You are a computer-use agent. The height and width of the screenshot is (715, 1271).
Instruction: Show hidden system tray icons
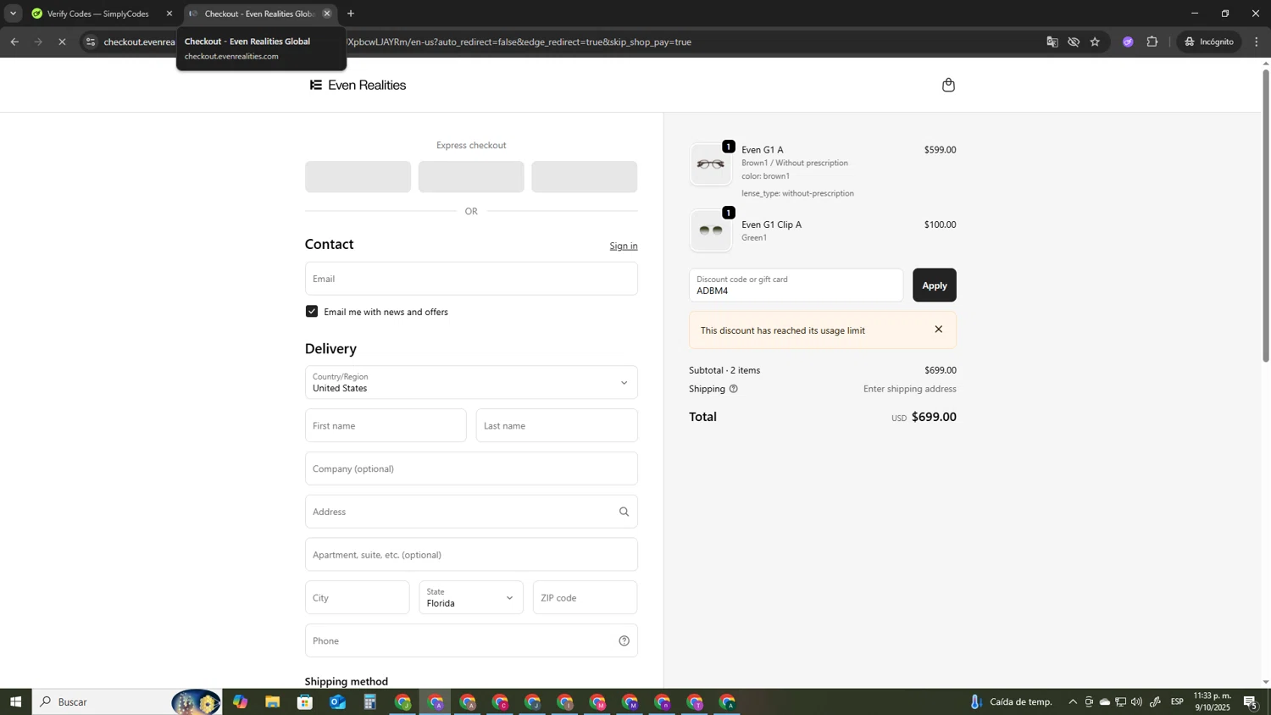pyautogui.click(x=1073, y=701)
